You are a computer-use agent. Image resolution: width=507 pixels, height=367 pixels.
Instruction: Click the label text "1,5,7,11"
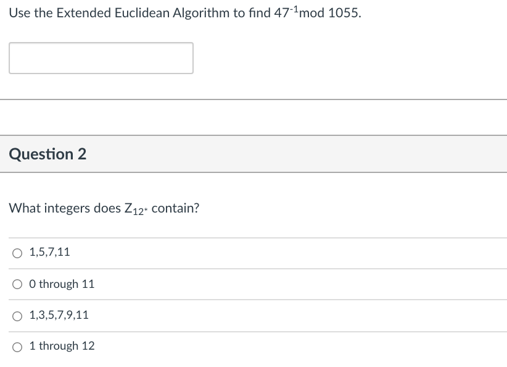coord(48,252)
